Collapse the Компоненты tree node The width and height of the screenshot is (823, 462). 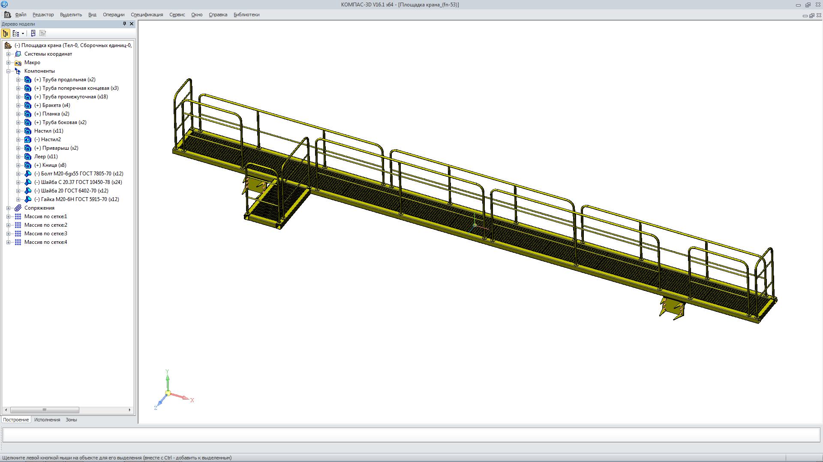8,71
